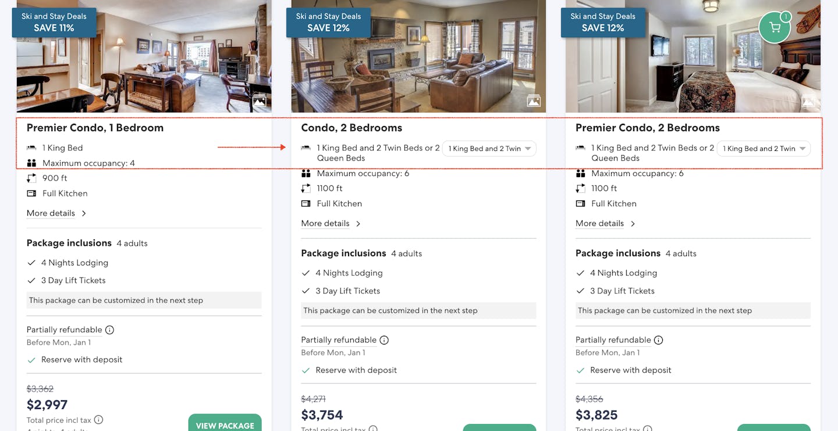Screen dimensions: 838x431
Task: Click bed icon beside 1 King Bed
Action: pos(31,148)
